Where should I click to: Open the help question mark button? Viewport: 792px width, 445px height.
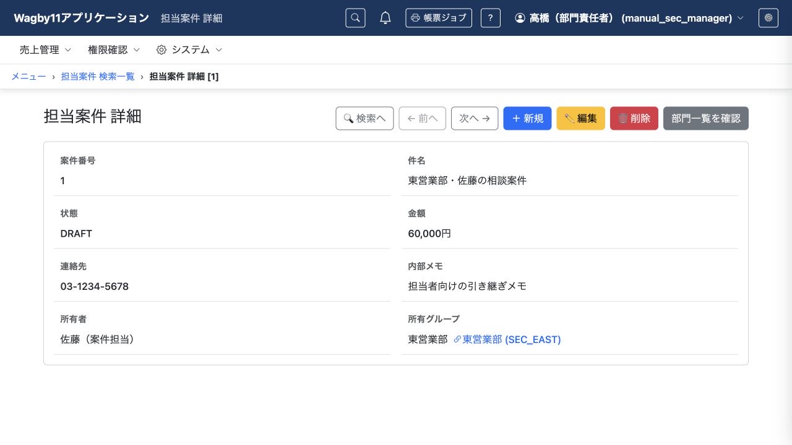click(x=491, y=18)
